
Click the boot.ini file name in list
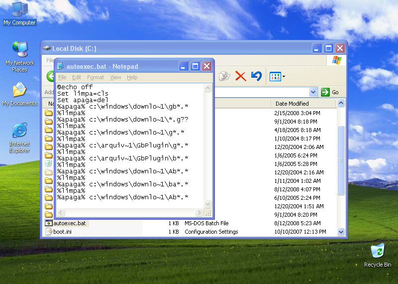[x=63, y=231]
